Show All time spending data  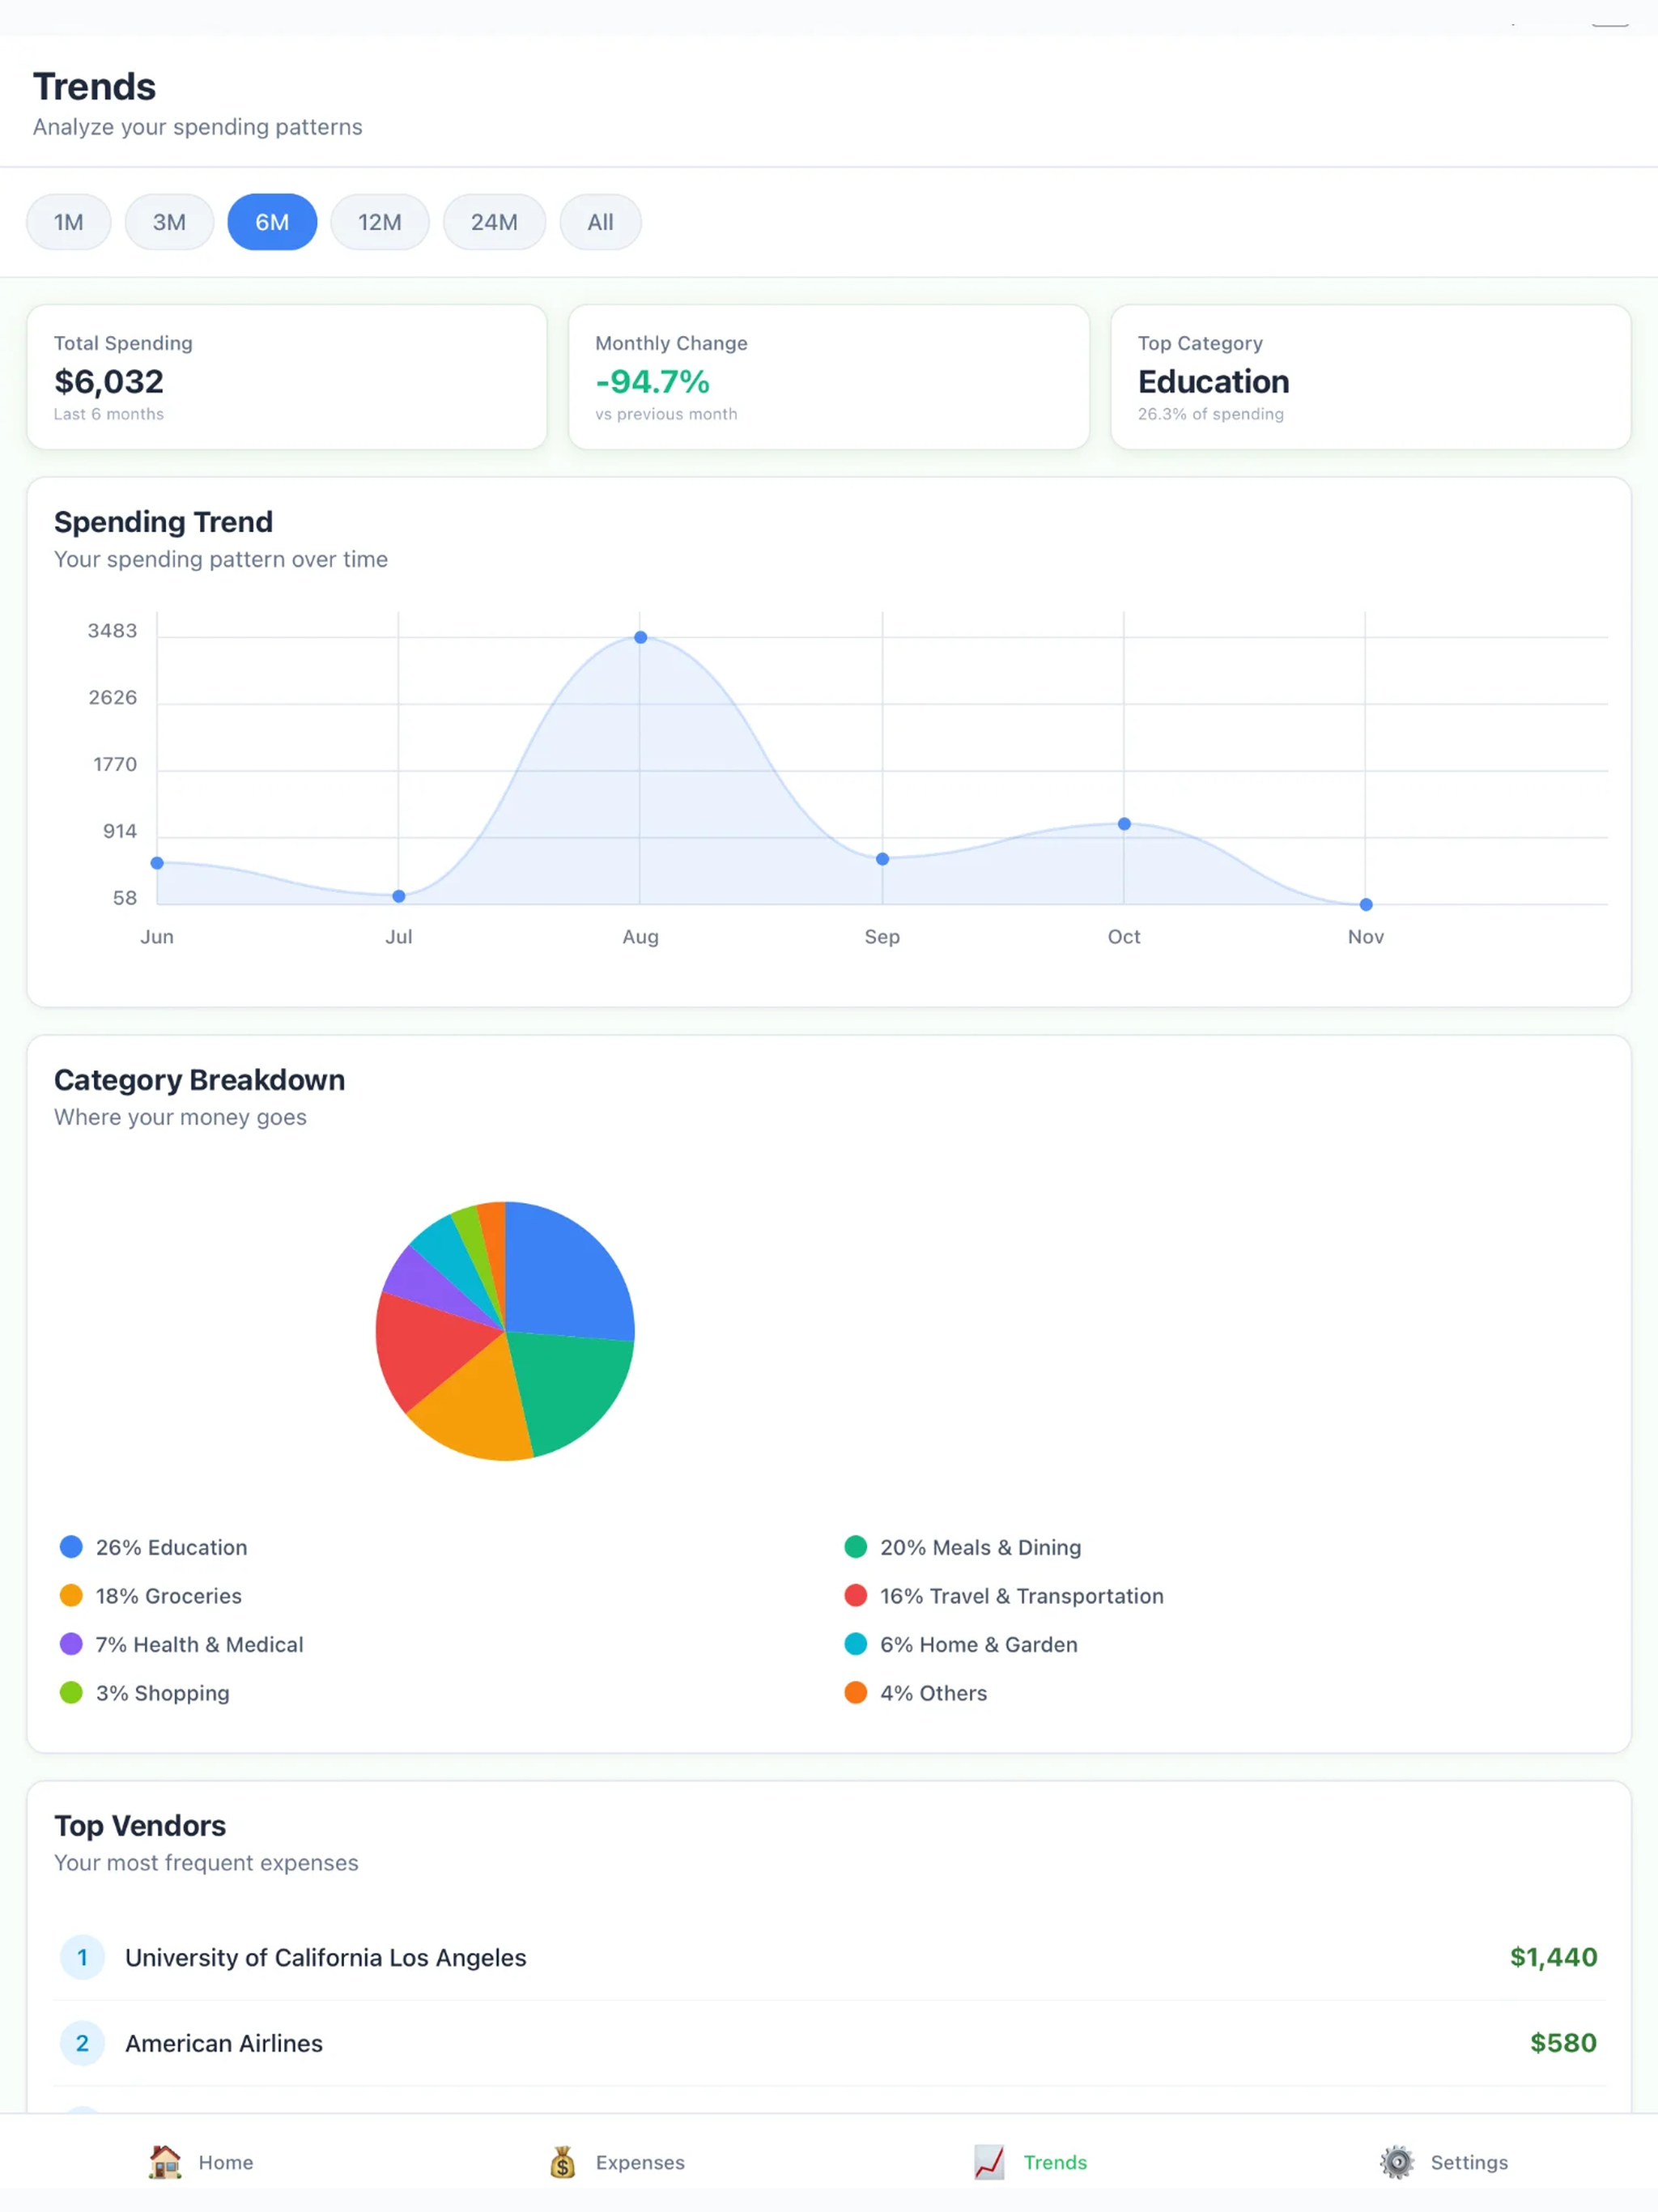[600, 222]
